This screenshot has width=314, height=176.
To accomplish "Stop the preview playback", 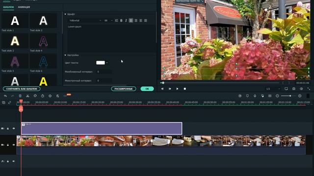I will [x=185, y=89].
